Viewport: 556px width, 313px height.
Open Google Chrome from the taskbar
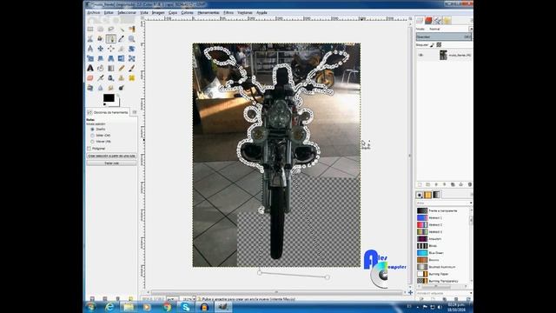[167, 307]
